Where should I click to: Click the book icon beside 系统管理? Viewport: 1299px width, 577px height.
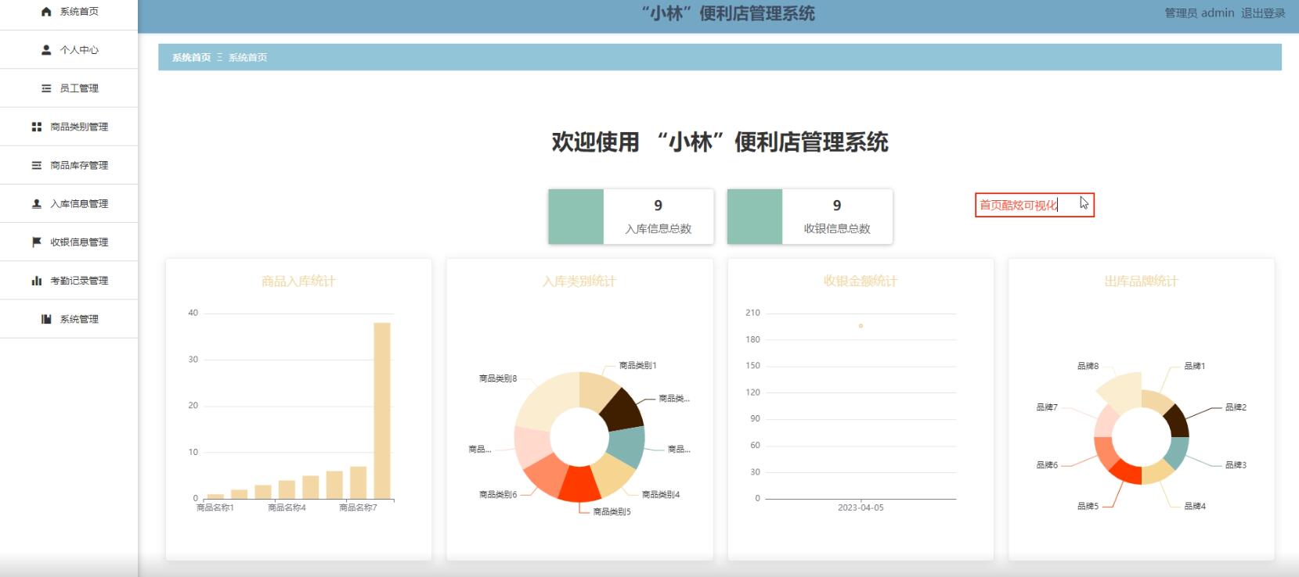(x=46, y=319)
